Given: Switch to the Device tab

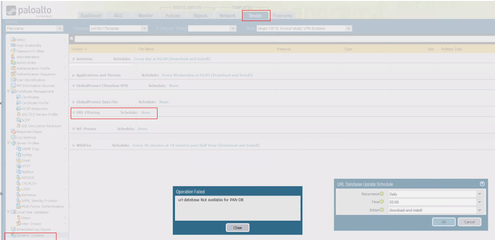Looking at the screenshot, I should [255, 16].
